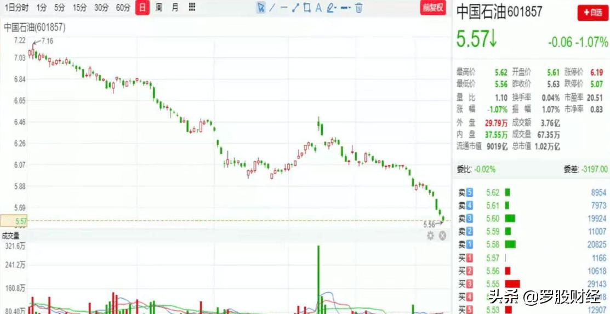
Task: Click the change value -0.06 -1.07%
Action: tap(578, 42)
